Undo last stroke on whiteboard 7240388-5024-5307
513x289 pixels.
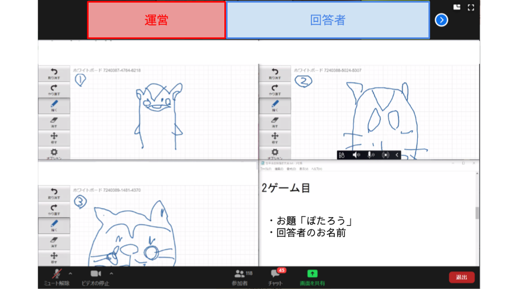(x=275, y=73)
